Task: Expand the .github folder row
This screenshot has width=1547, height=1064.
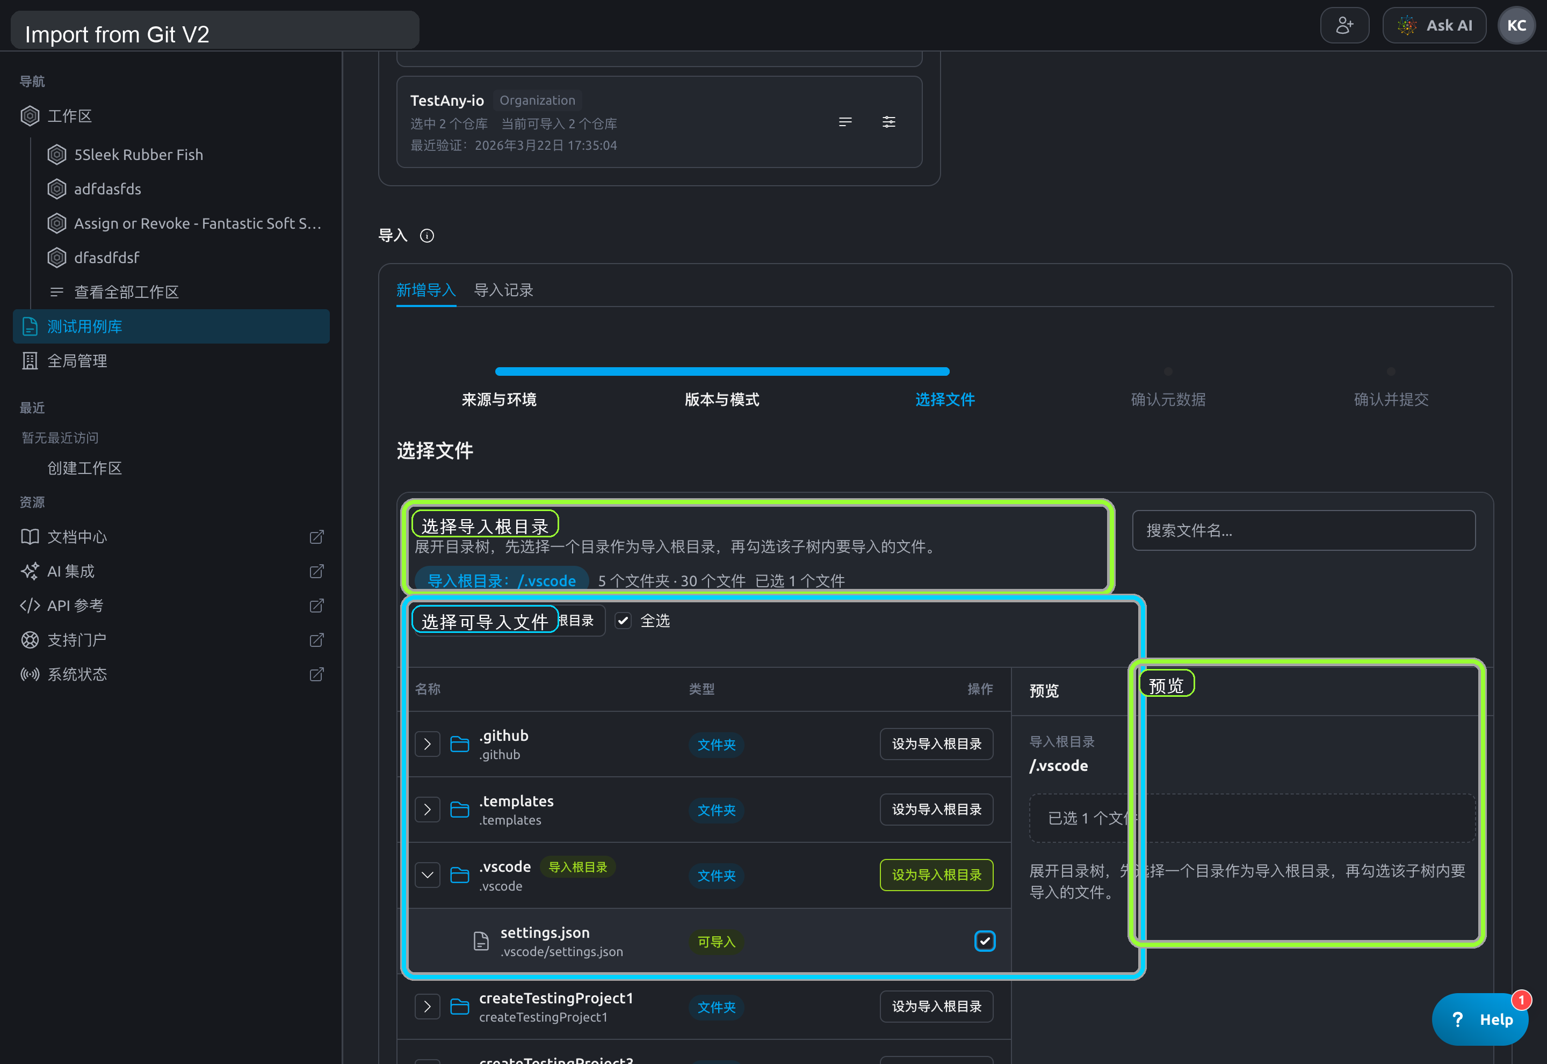Action: click(428, 744)
